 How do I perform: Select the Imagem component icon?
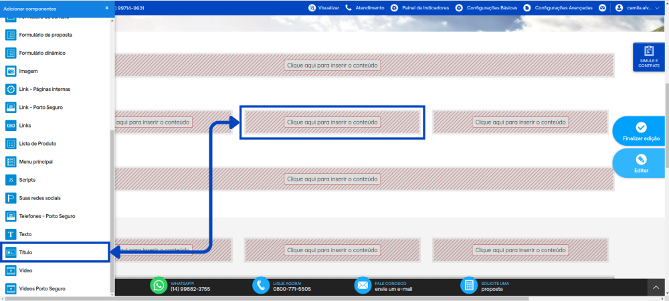[x=11, y=71]
